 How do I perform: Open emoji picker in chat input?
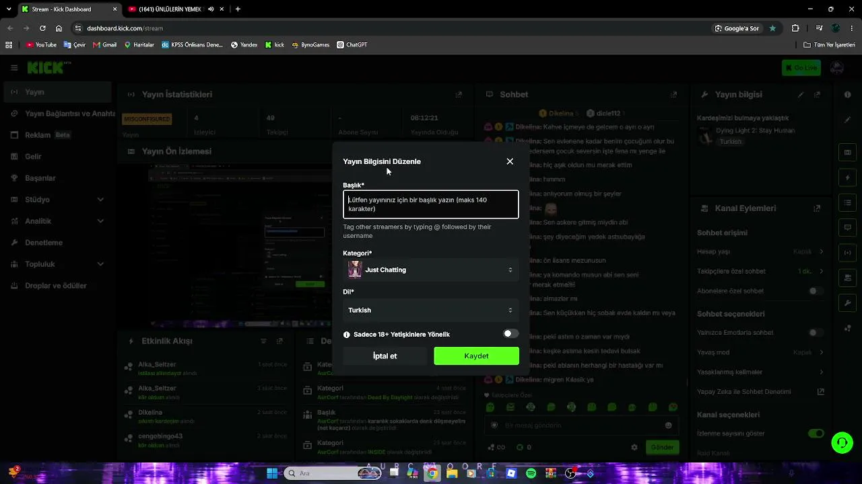coord(668,426)
